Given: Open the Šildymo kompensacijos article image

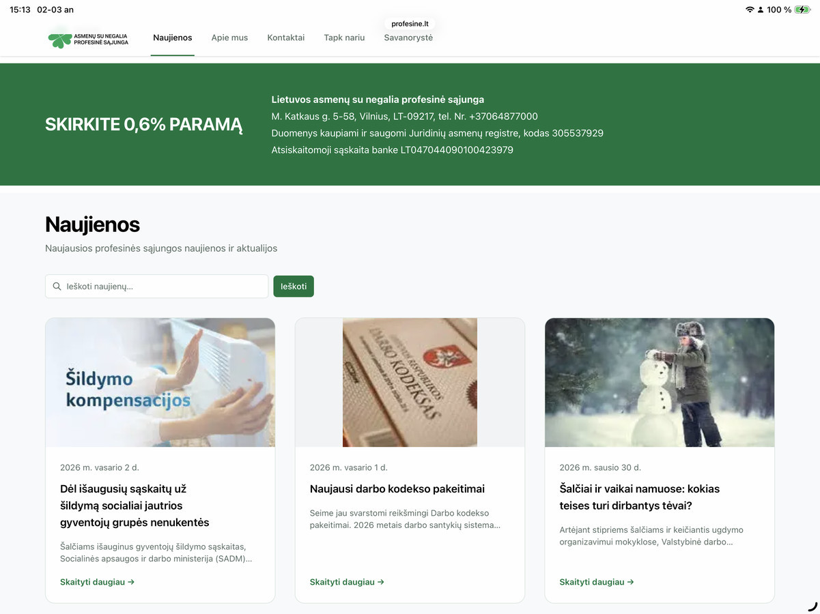Looking at the screenshot, I should point(160,383).
